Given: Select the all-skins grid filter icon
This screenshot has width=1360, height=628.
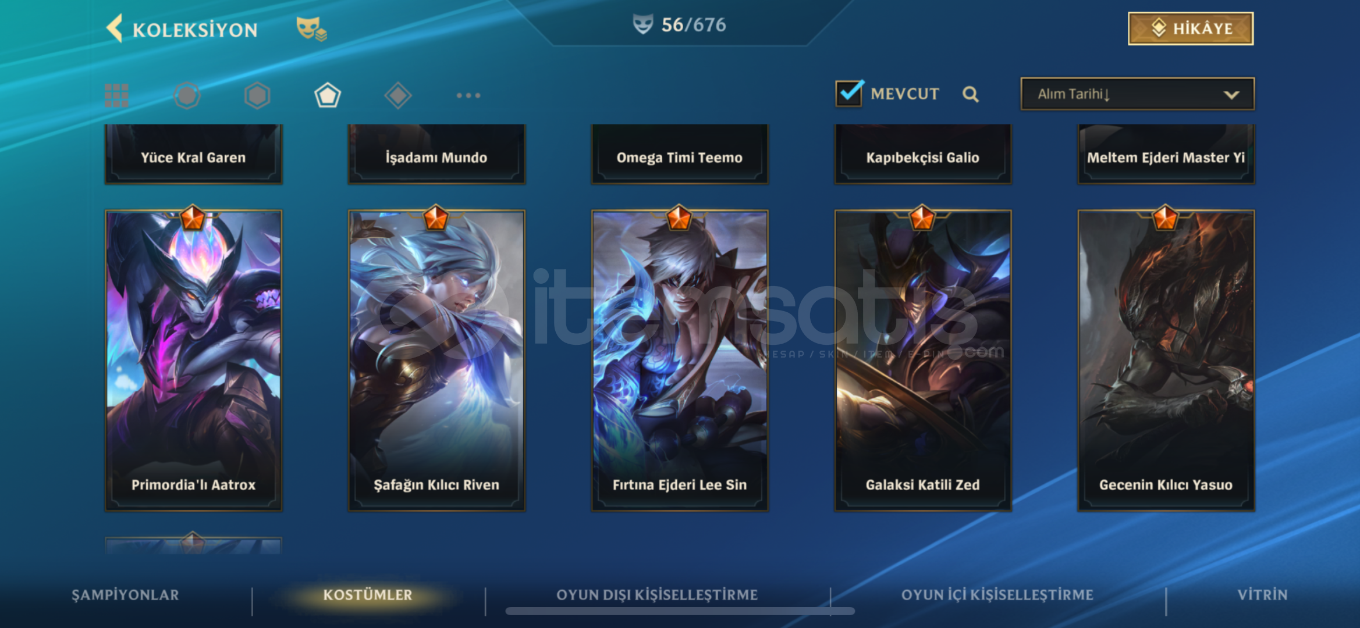Looking at the screenshot, I should (116, 95).
